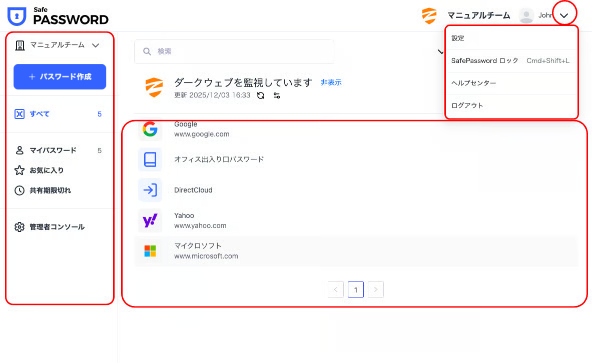The width and height of the screenshot is (592, 363).
Task: Click the Google logo icon in list
Action: [150, 129]
